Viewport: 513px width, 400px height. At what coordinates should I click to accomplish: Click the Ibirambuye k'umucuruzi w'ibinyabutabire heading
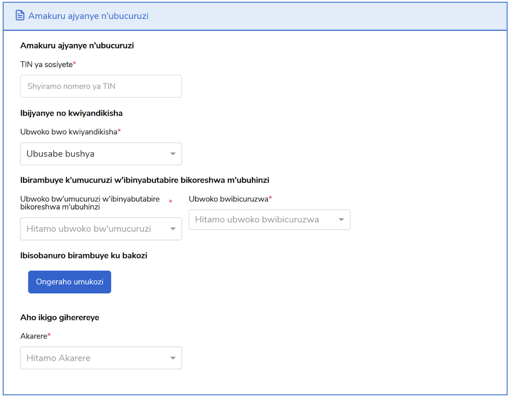click(145, 180)
